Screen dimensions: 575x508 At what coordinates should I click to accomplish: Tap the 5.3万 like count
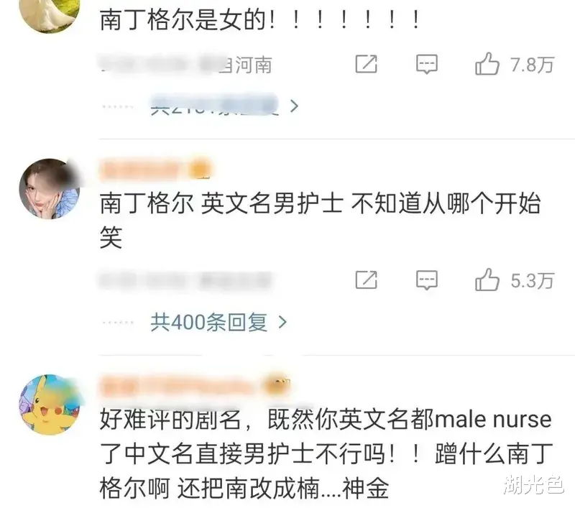coord(532,281)
